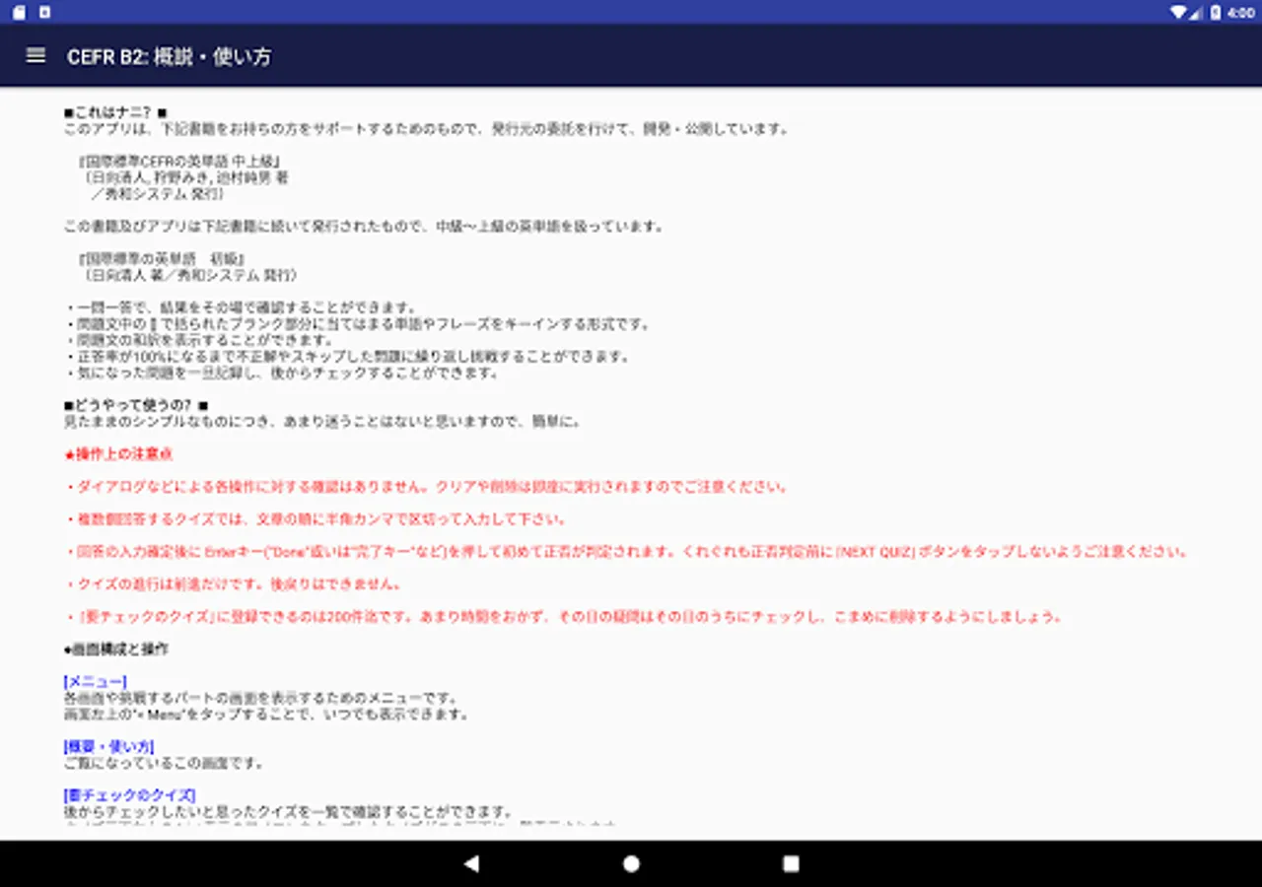Tap the SD card notification icon

click(x=19, y=12)
